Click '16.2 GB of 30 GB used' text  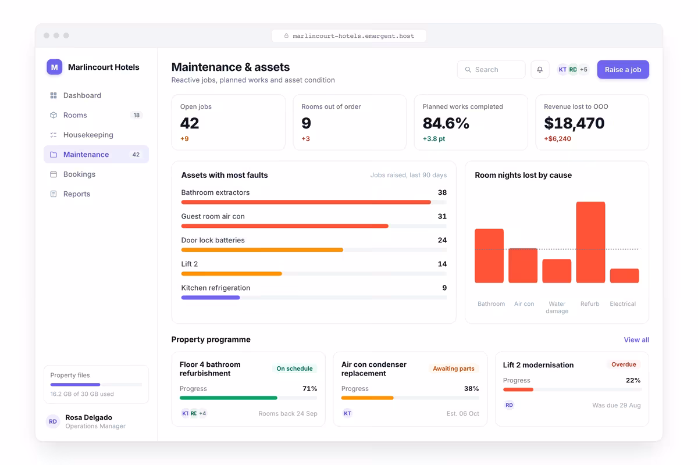pyautogui.click(x=82, y=394)
